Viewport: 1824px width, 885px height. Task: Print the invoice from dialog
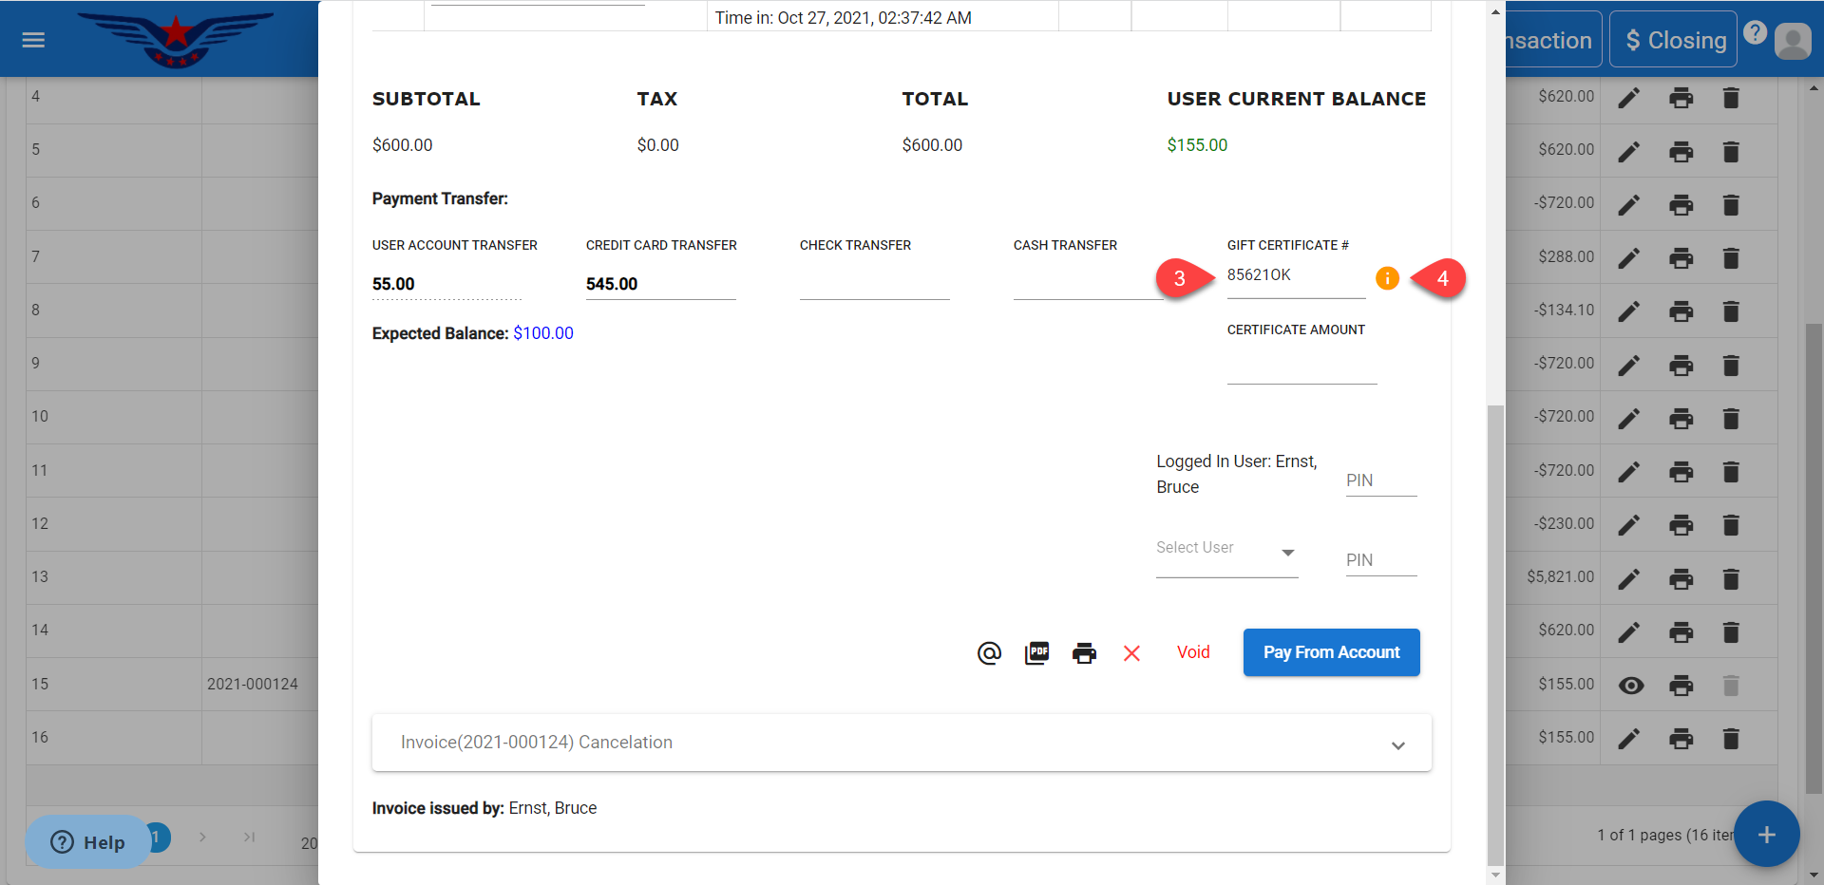click(x=1084, y=653)
